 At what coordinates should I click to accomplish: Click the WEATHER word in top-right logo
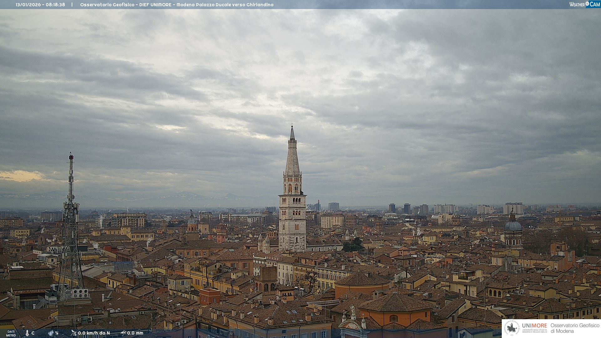click(577, 4)
